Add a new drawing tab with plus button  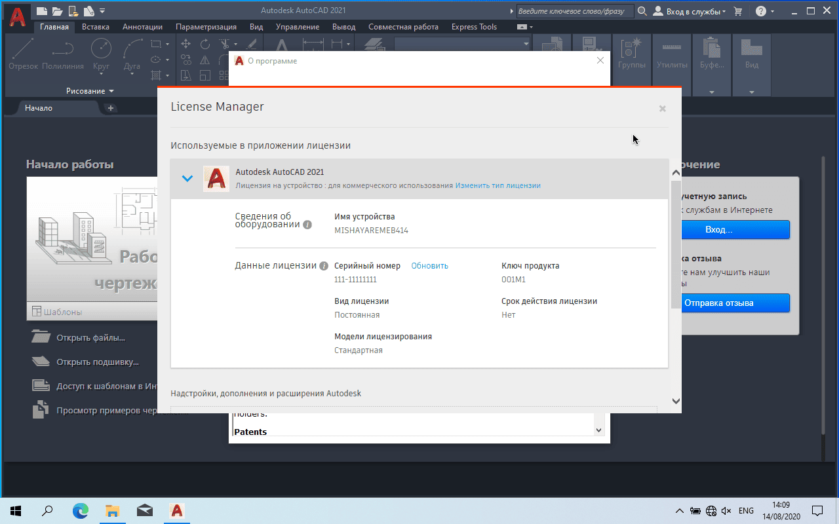point(110,108)
